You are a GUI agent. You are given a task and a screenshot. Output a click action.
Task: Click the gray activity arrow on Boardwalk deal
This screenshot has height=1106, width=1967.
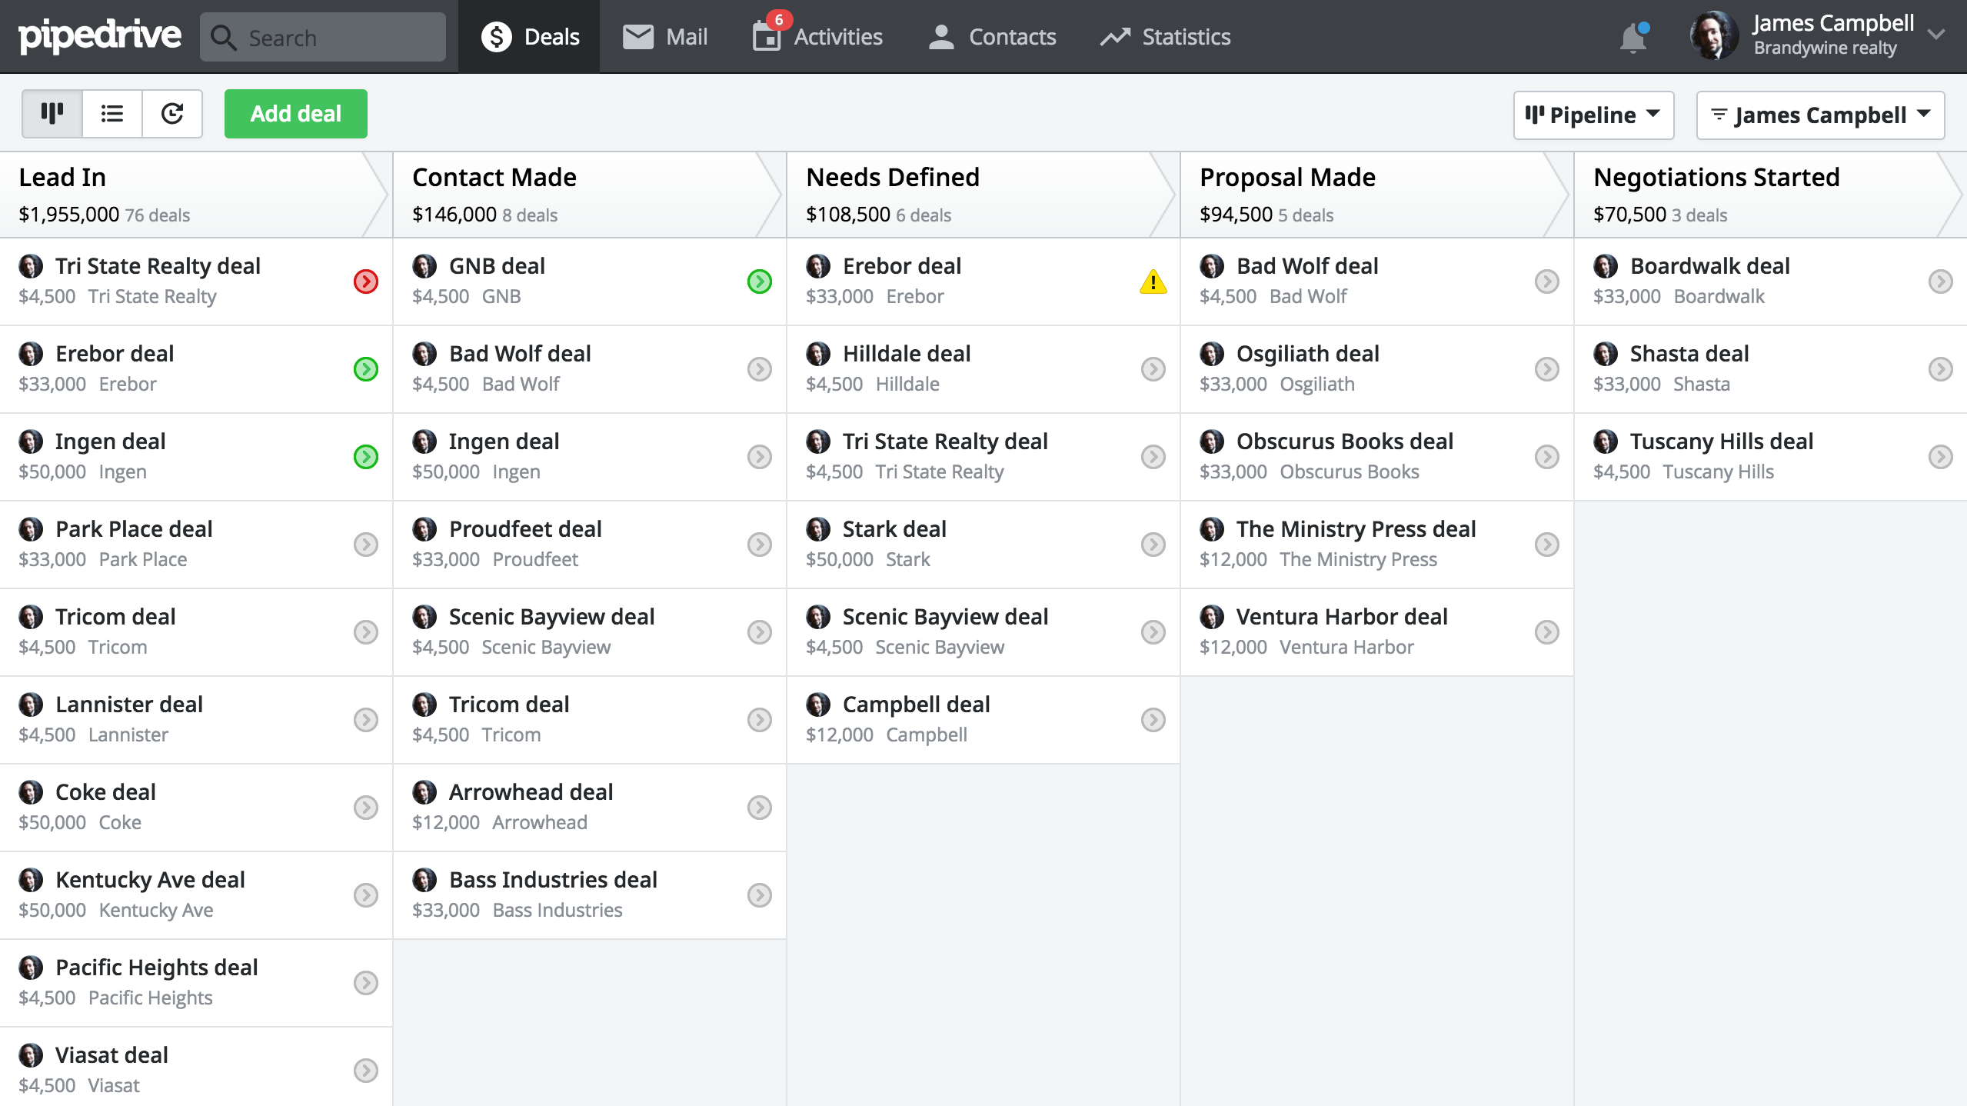(x=1940, y=281)
